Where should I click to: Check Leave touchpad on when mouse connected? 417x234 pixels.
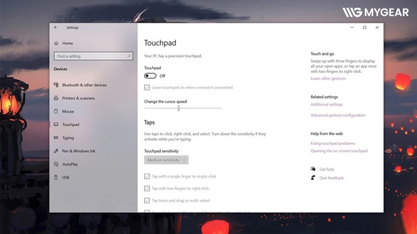click(x=147, y=88)
